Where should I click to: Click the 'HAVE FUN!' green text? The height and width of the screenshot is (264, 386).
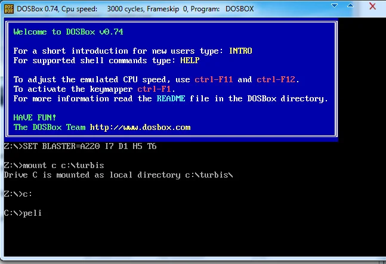(35, 117)
